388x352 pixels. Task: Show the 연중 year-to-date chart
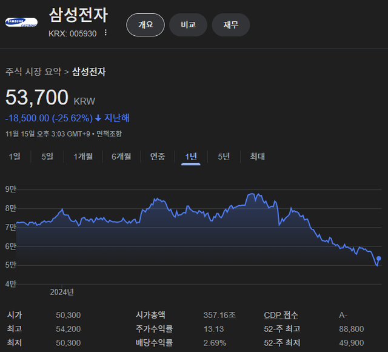point(158,157)
